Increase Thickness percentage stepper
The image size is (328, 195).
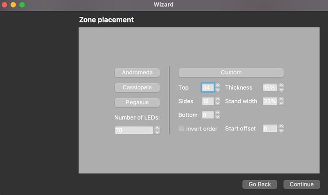(x=281, y=85)
